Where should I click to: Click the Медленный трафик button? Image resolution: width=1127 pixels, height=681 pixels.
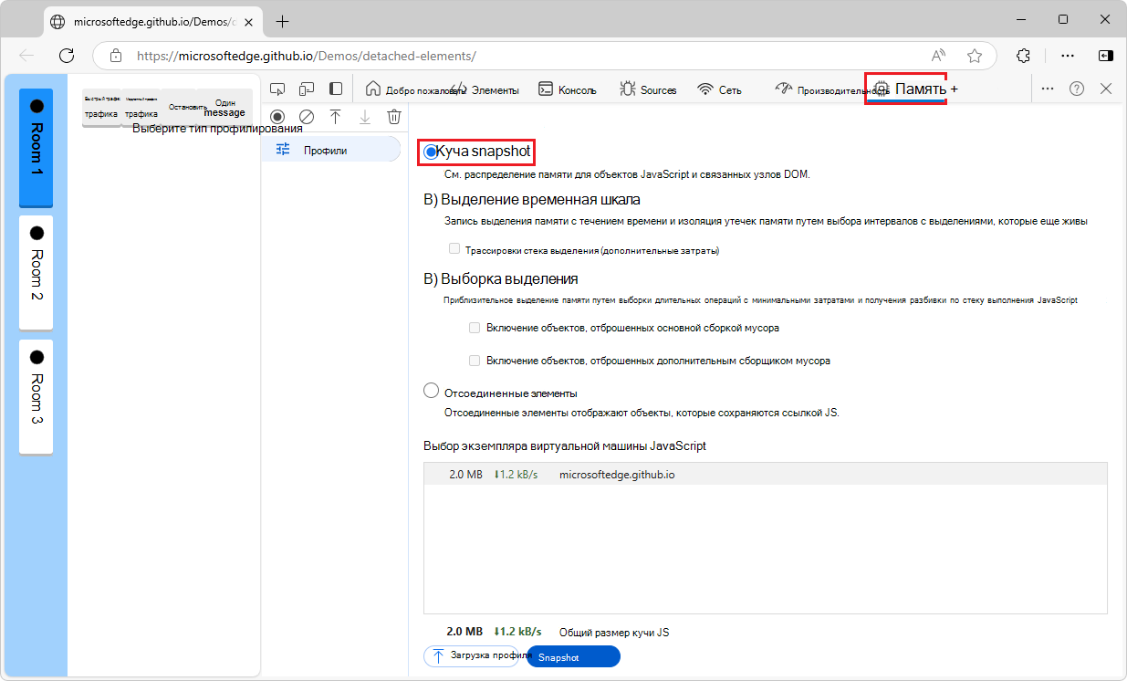click(142, 108)
